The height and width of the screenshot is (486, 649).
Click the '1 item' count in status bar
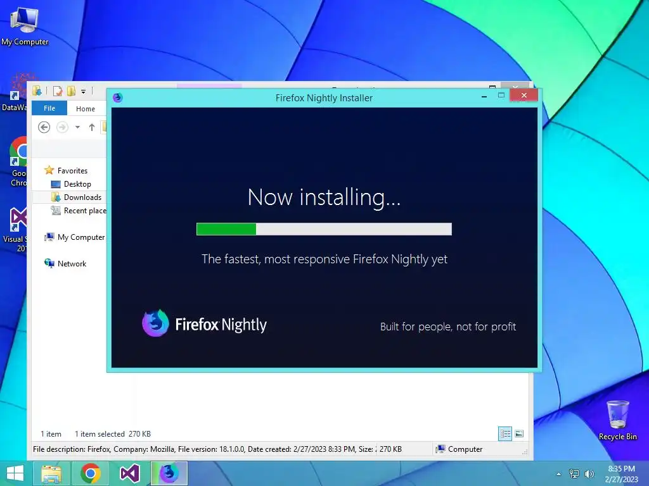[x=51, y=434]
